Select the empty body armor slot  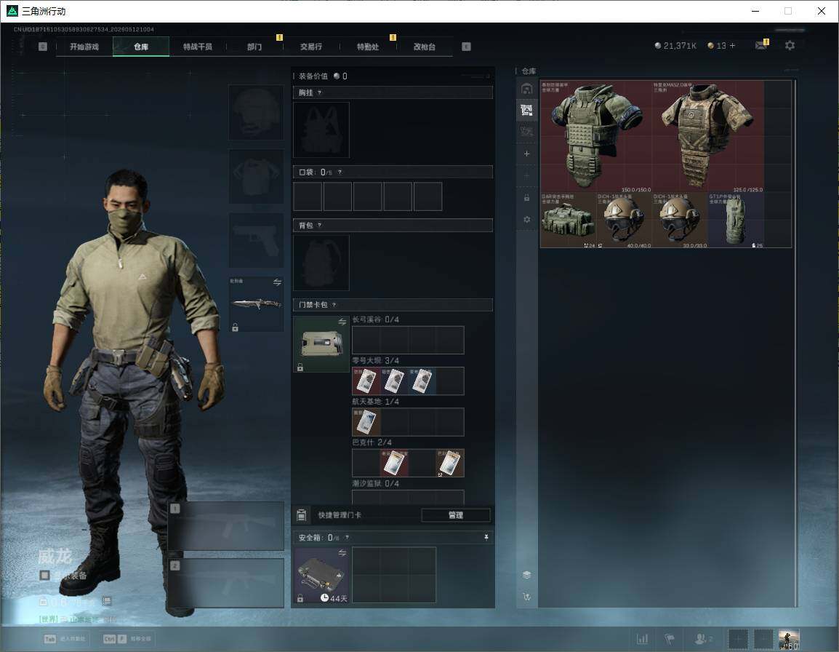pyautogui.click(x=257, y=176)
